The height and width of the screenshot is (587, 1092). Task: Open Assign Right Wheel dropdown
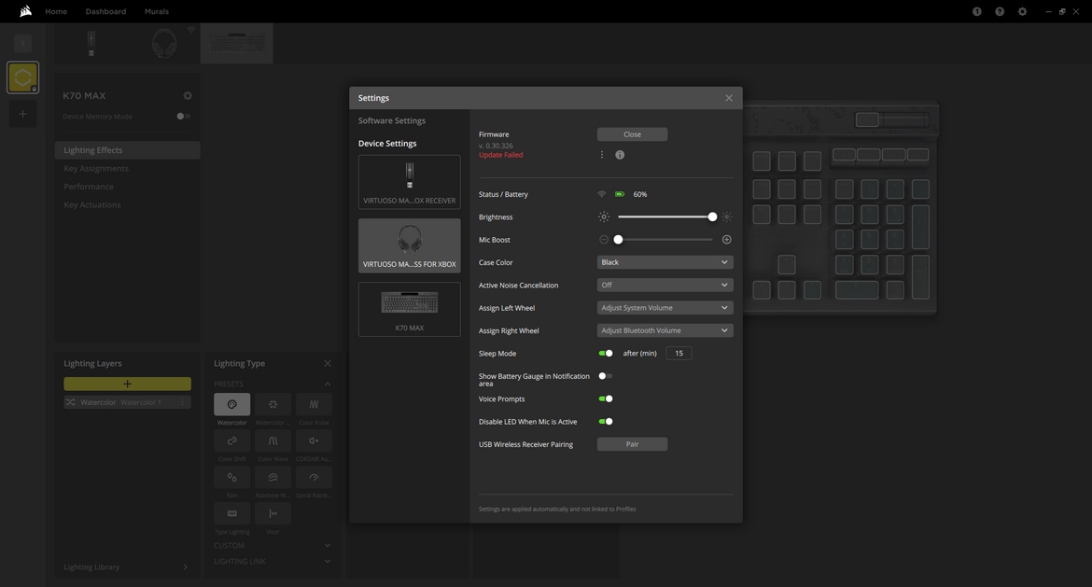point(665,330)
